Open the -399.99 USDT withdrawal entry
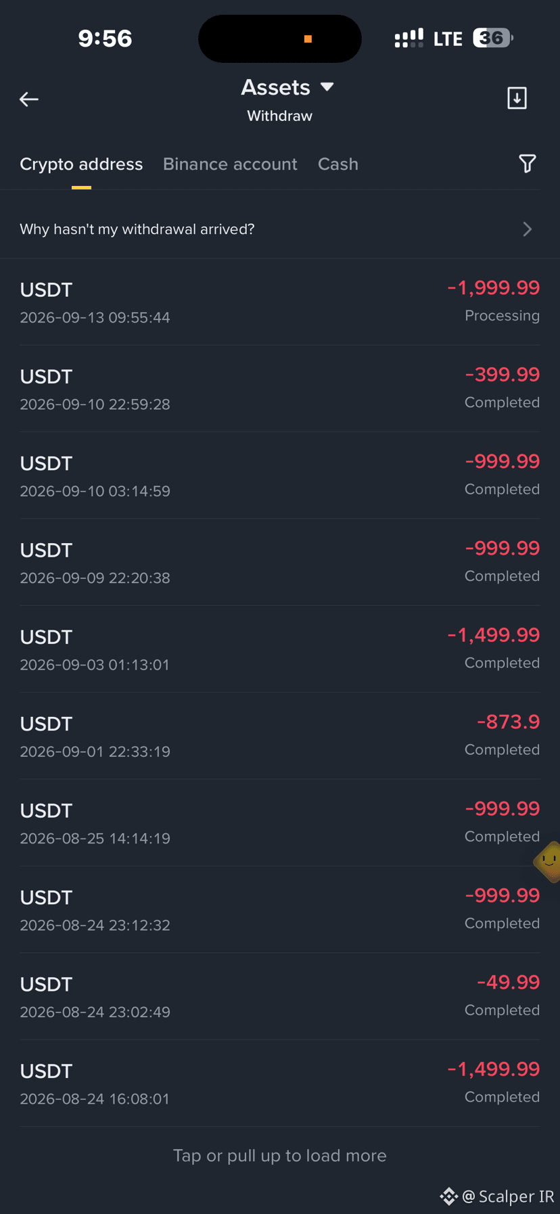This screenshot has width=560, height=1214. click(x=280, y=389)
